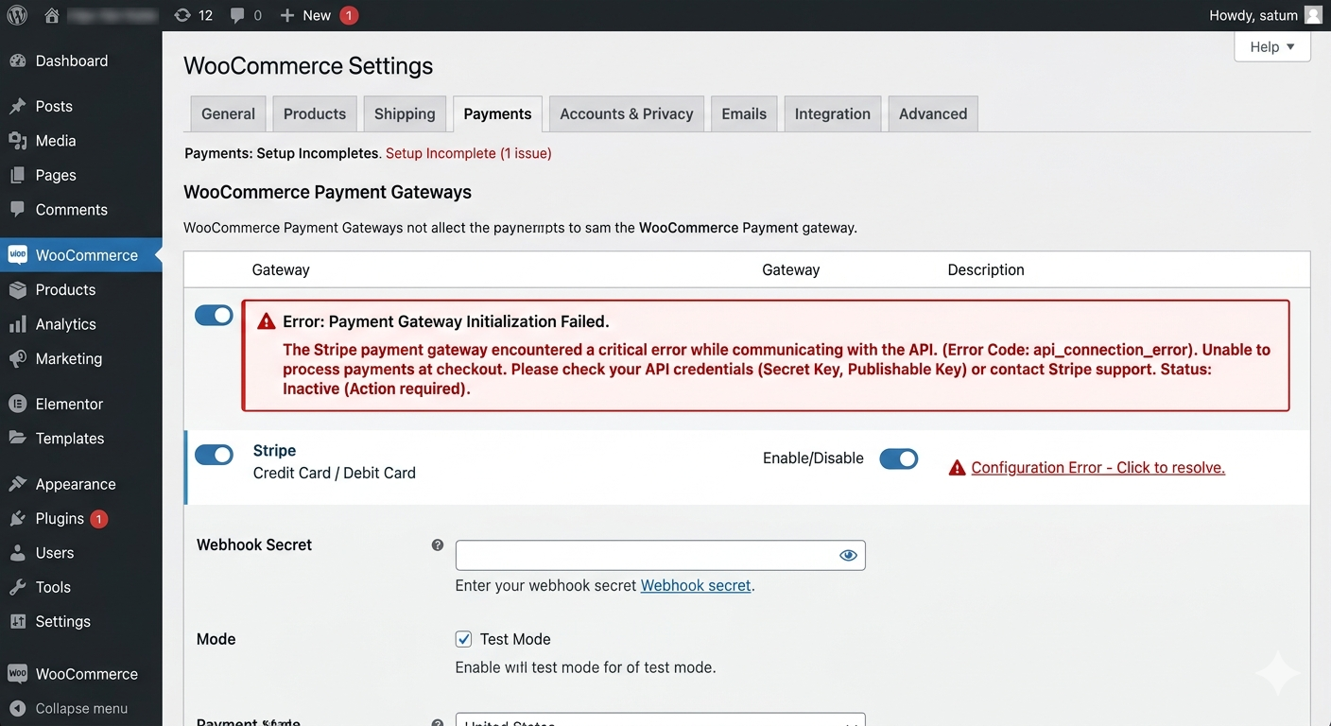Viewport: 1331px width, 726px height.
Task: Go to the Advanced settings tab
Action: pos(933,113)
